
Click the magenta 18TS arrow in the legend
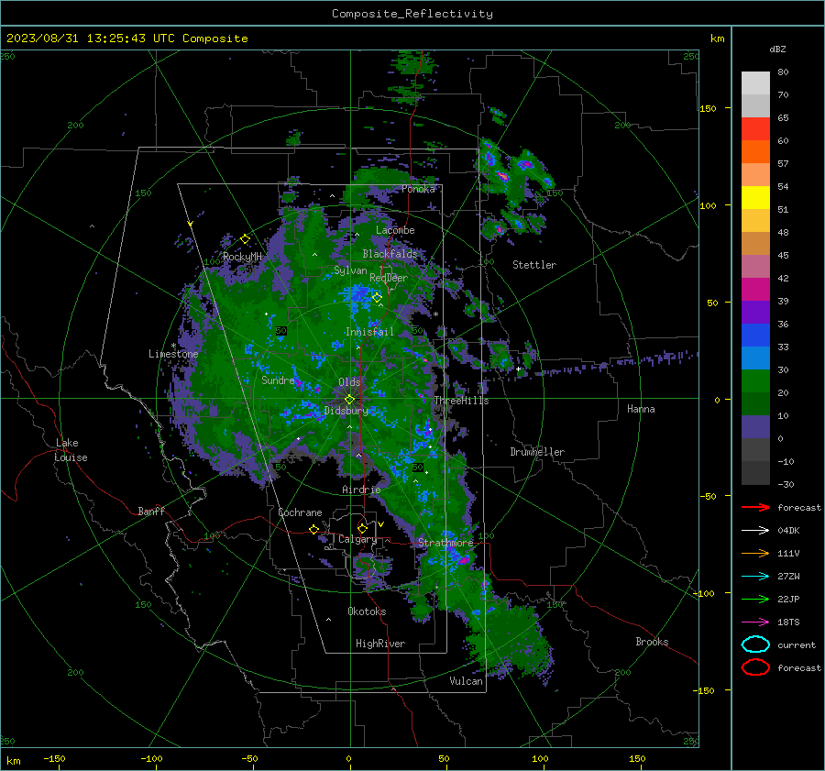coord(755,622)
